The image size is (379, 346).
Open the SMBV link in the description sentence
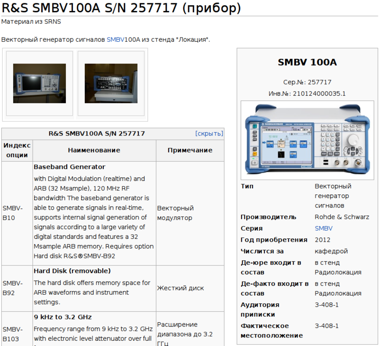[115, 39]
